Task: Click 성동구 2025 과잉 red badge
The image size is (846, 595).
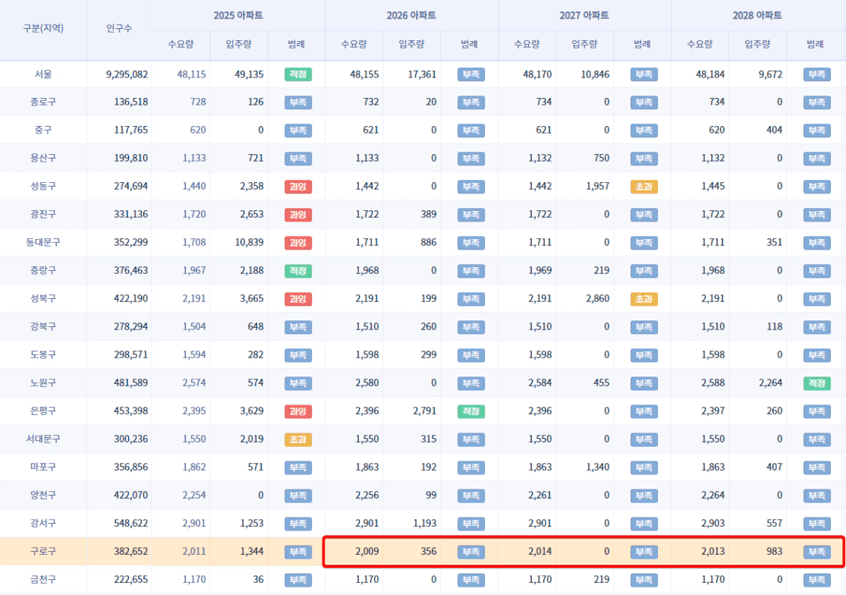Action: [x=298, y=187]
